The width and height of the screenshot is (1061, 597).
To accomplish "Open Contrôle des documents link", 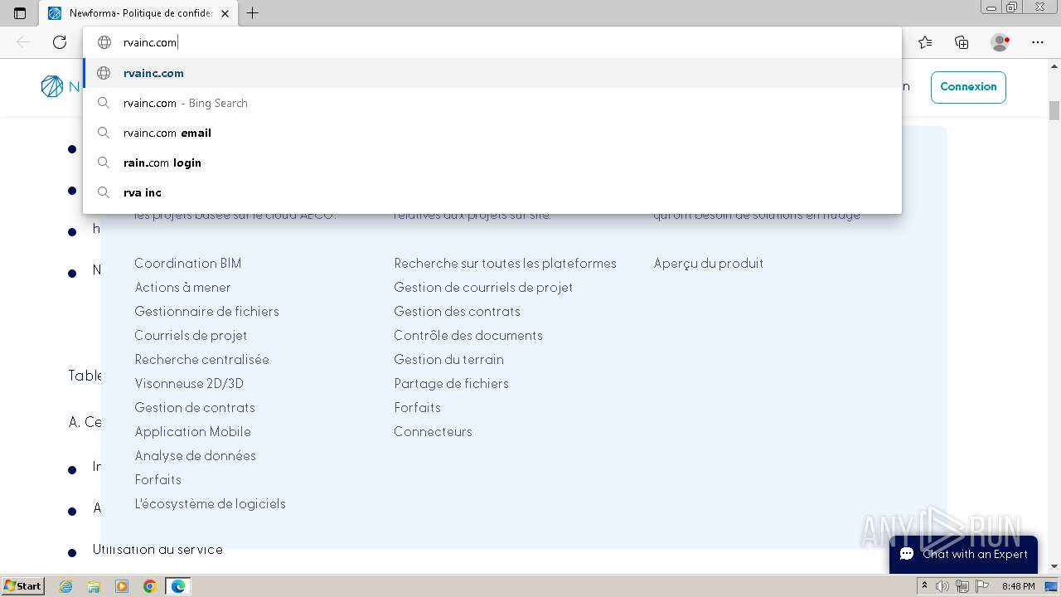I will [468, 335].
